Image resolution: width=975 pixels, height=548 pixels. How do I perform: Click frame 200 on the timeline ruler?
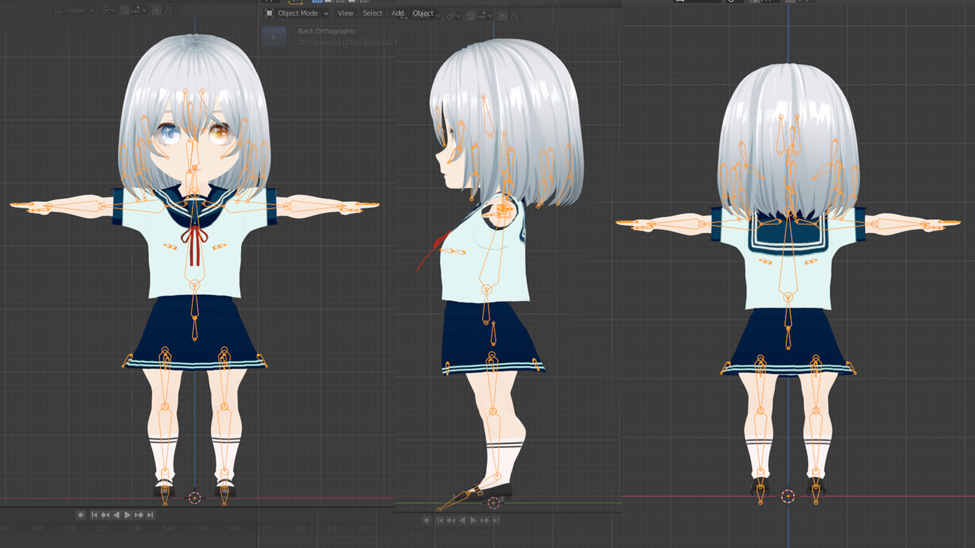(365, 529)
